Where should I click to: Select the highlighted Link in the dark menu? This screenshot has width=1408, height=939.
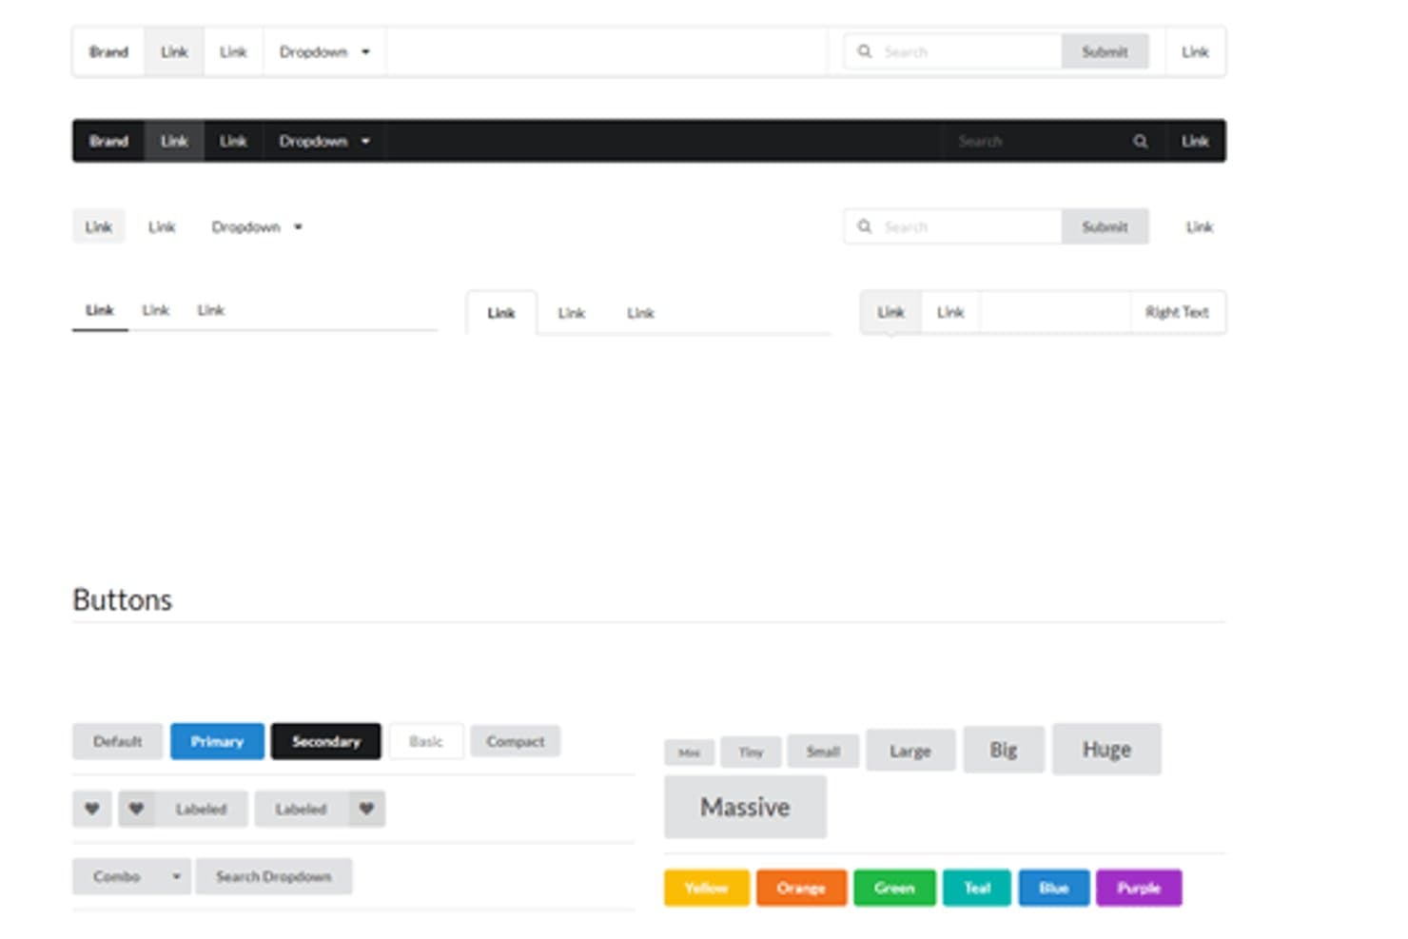(x=174, y=141)
